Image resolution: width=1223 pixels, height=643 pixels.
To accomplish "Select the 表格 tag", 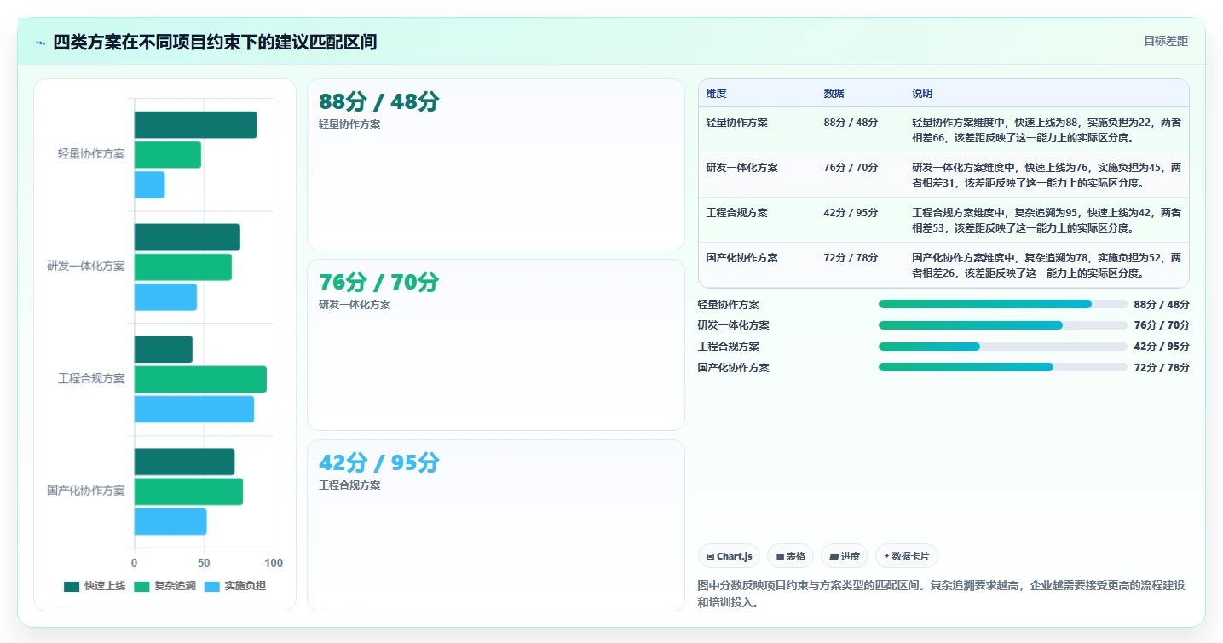I will [x=790, y=556].
